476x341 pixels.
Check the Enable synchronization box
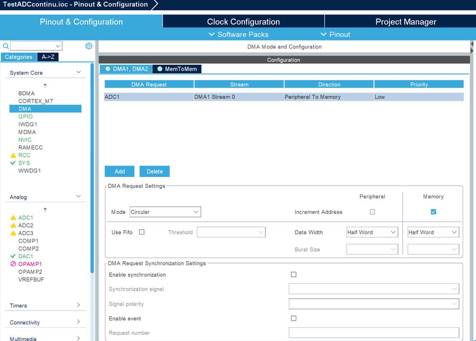point(294,274)
